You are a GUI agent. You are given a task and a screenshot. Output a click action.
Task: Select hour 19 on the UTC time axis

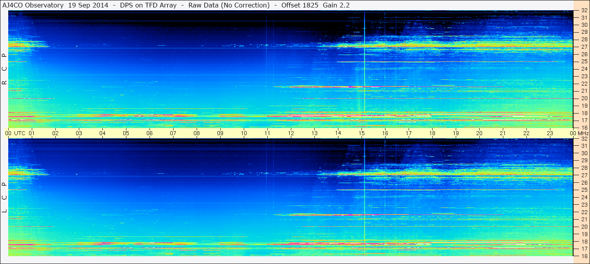[456, 133]
